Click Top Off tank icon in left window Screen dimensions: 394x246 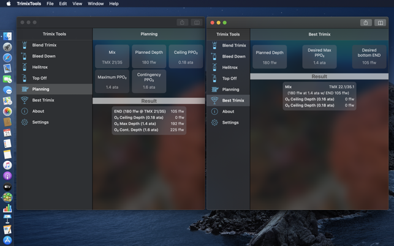click(x=25, y=78)
